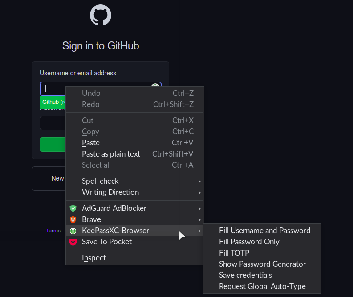Open the Terms link
The height and width of the screenshot is (297, 353).
pos(53,231)
